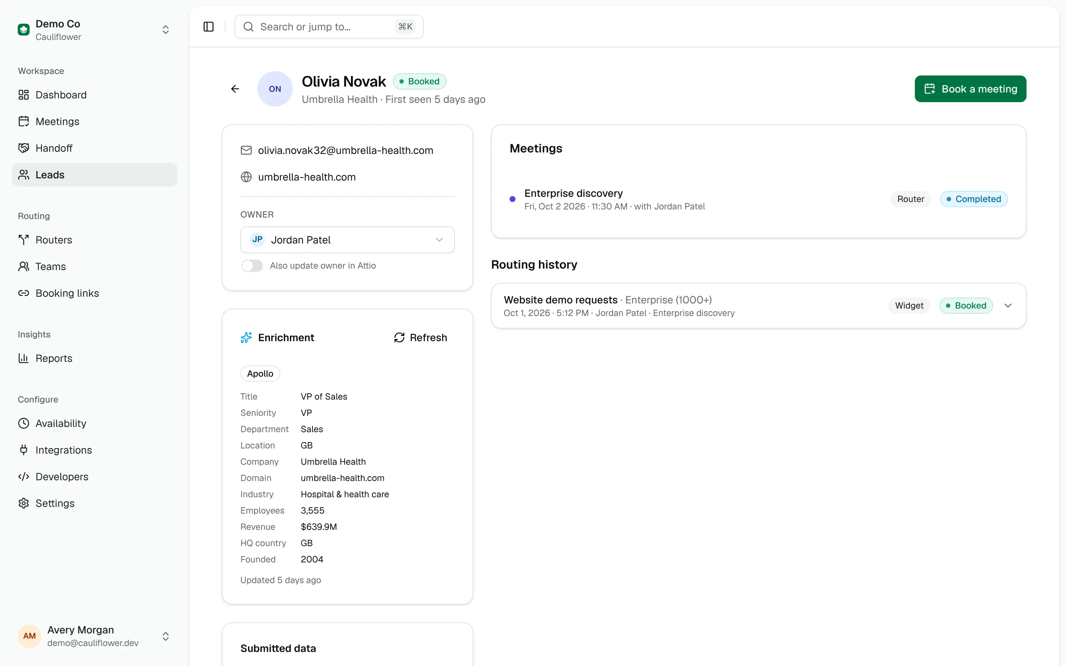Open Settings in the sidebar

coord(94,504)
